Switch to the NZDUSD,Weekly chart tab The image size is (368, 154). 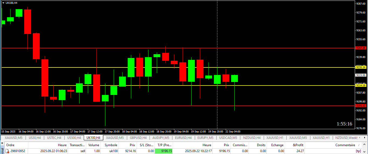pyautogui.click(x=347, y=138)
